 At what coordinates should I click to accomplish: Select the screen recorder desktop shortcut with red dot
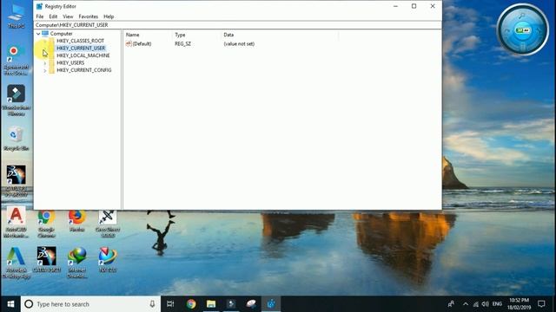click(x=17, y=60)
